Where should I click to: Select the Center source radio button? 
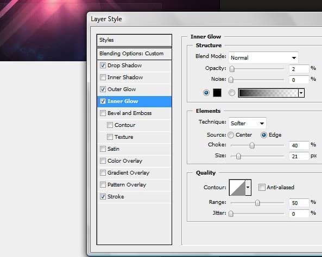click(231, 135)
